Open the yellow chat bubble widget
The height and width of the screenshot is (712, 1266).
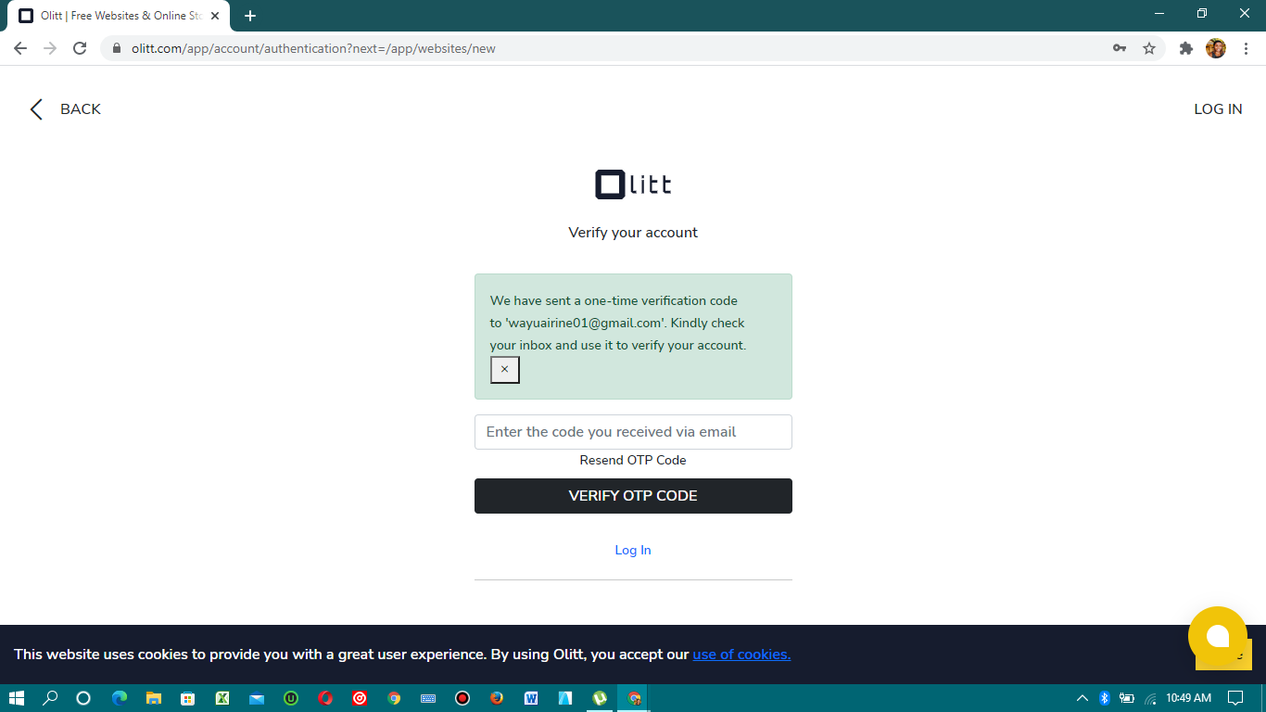(x=1218, y=636)
